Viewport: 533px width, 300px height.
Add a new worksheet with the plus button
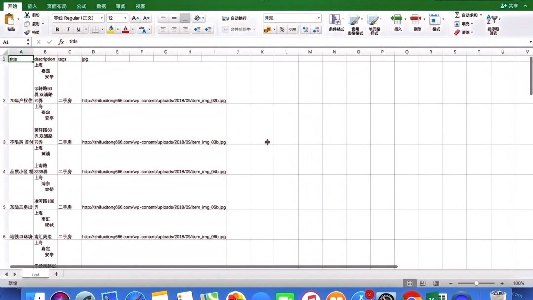click(x=56, y=273)
